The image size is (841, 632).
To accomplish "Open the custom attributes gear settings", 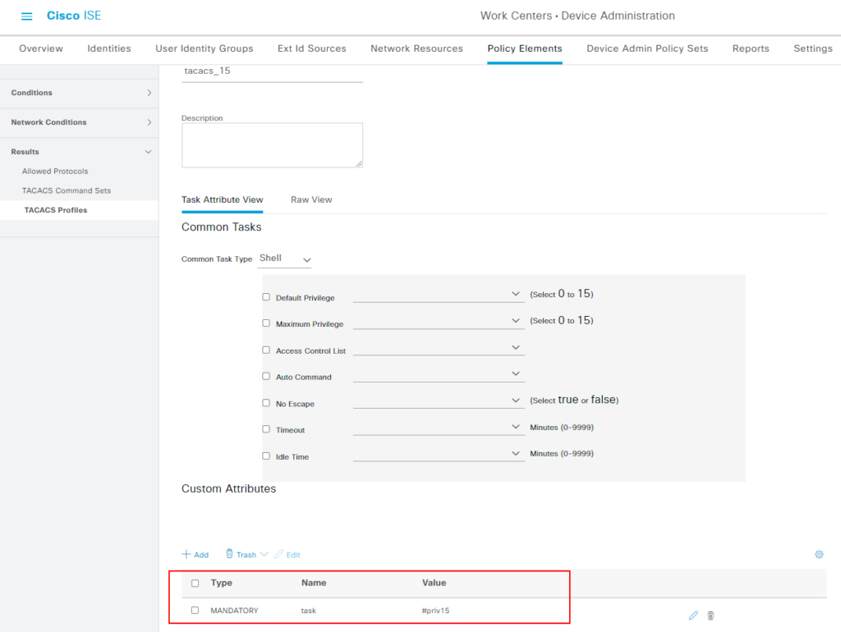I will (x=819, y=555).
